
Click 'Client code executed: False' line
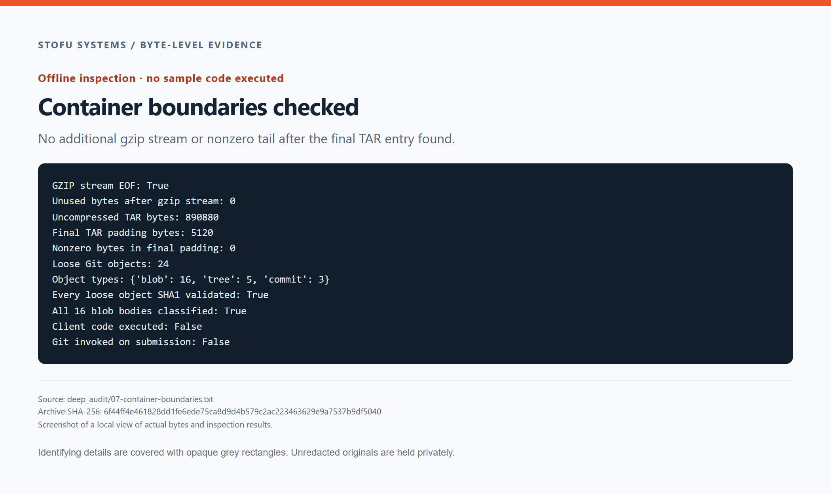tap(127, 327)
